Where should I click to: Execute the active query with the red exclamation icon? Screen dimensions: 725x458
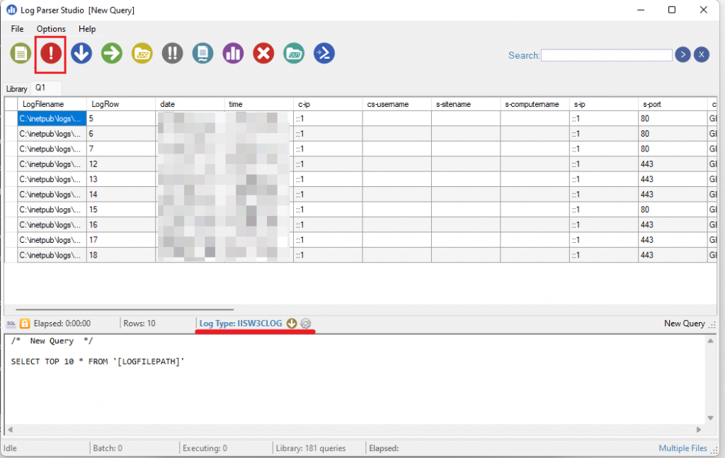(51, 54)
